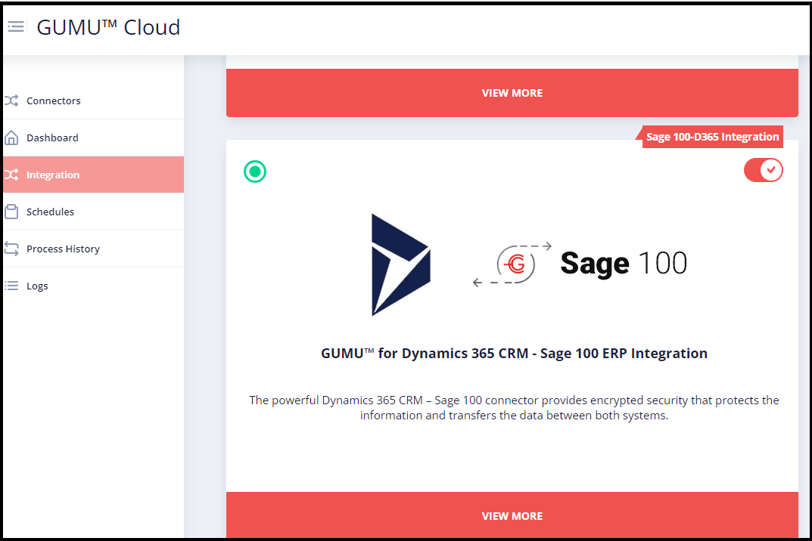
Task: Select Process History in the sidebar
Action: coord(64,248)
